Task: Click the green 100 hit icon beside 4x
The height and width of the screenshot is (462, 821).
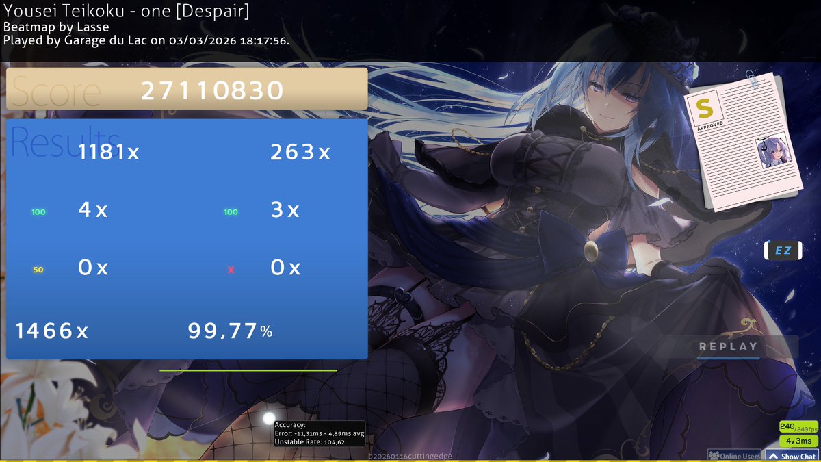Action: point(38,212)
